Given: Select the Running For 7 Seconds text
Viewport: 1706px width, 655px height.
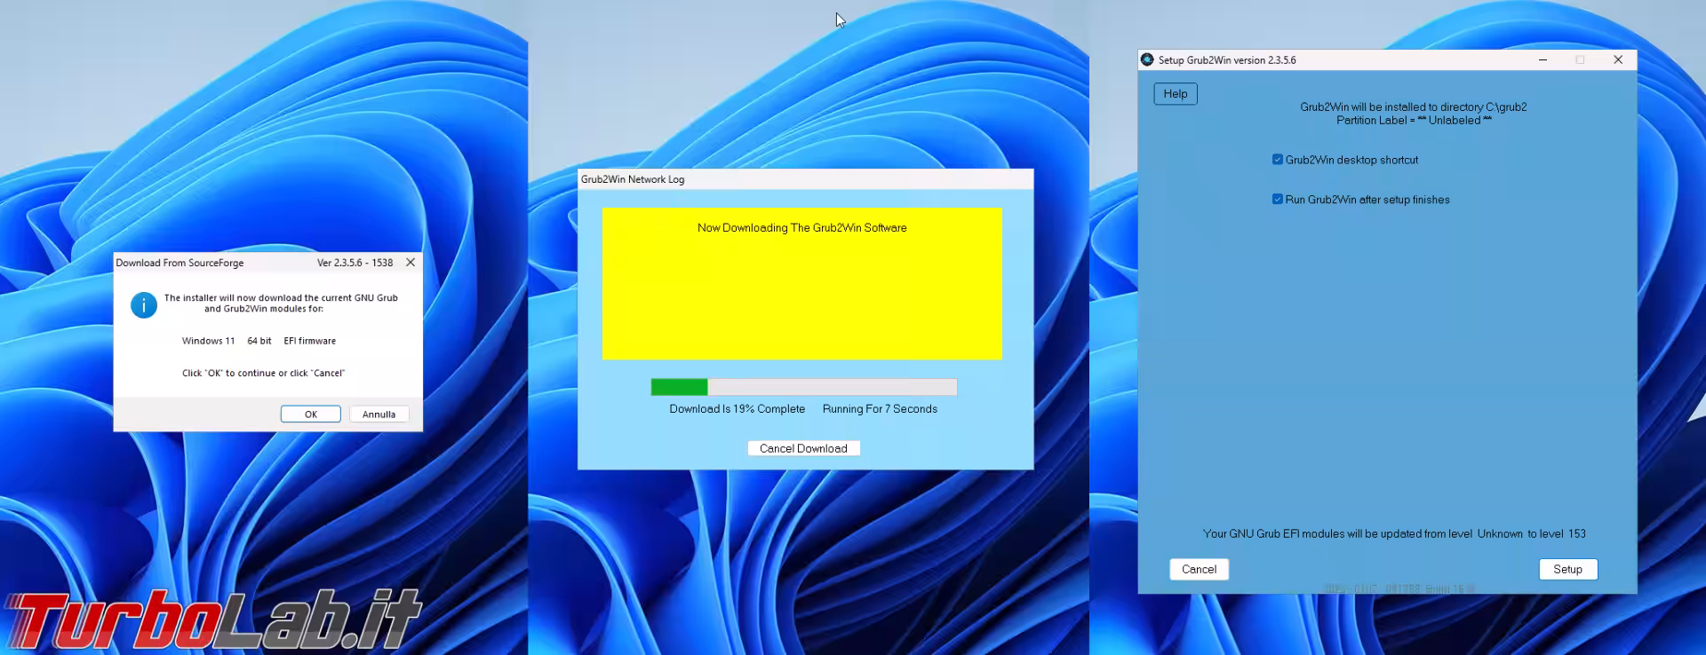Looking at the screenshot, I should [880, 409].
